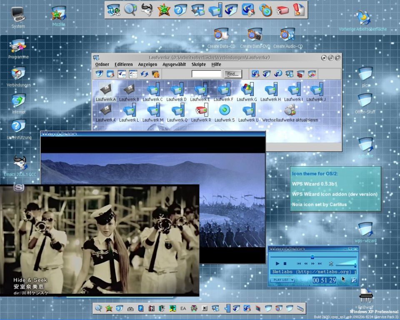Open the Hilfe menu
400x320 pixels.
coord(216,65)
